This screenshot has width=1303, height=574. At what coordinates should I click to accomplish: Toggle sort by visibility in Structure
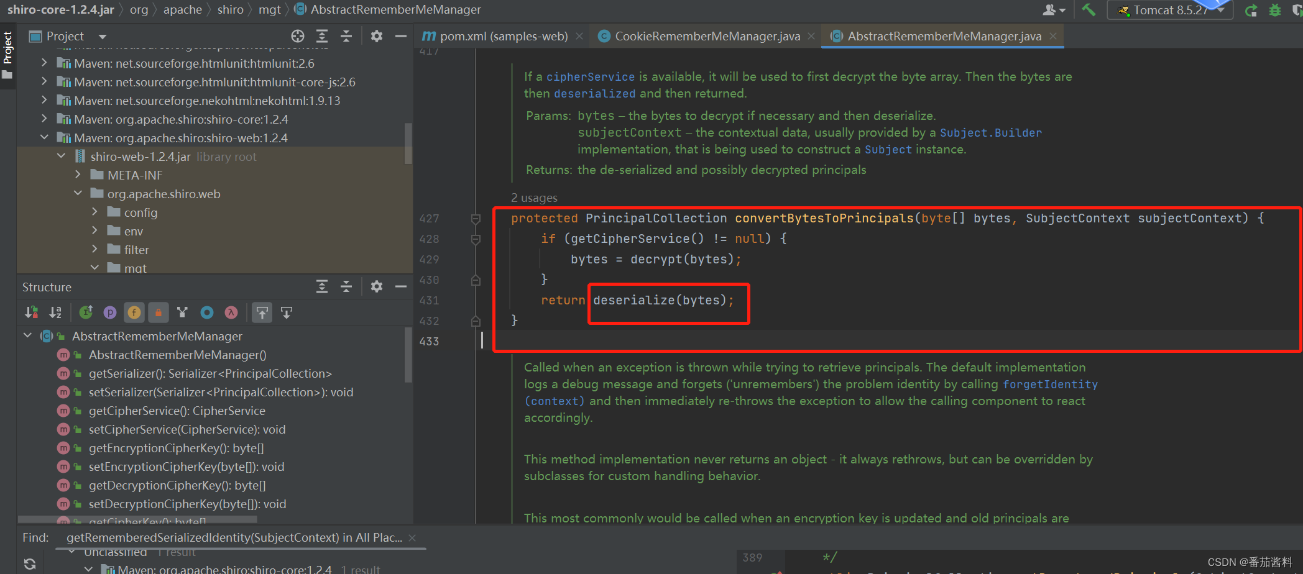click(x=31, y=312)
